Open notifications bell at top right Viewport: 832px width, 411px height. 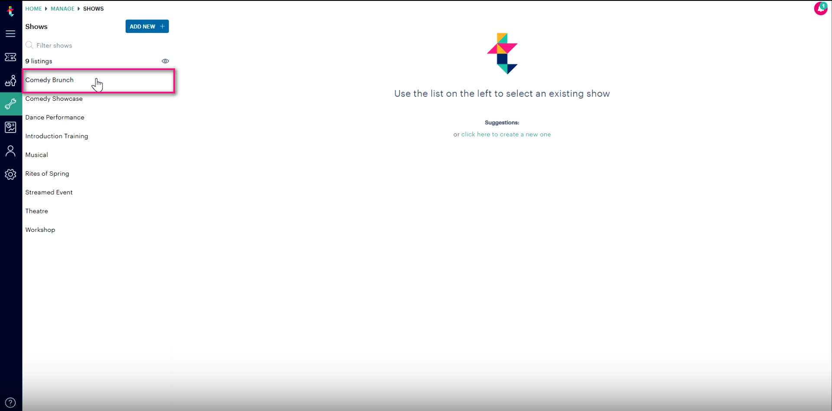821,8
